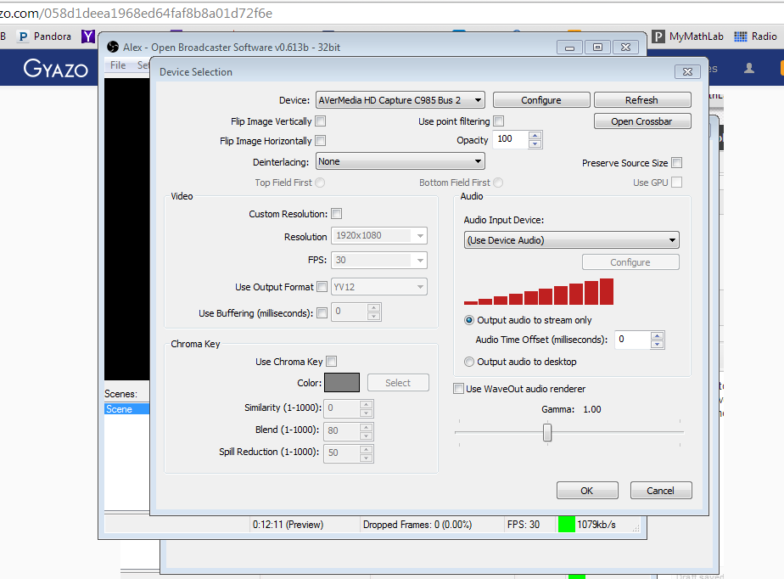Click Cancel in Device Selection
784x579 pixels.
coord(661,491)
